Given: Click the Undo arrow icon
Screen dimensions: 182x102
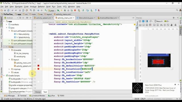Looking at the screenshot, I should pyautogui.click(x=13, y=10).
